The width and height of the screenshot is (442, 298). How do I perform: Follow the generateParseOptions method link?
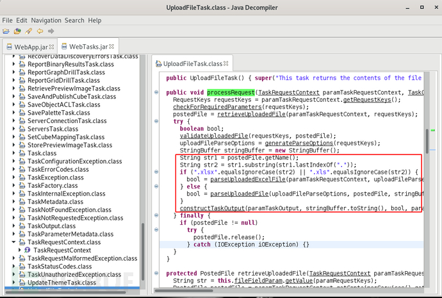point(299,143)
